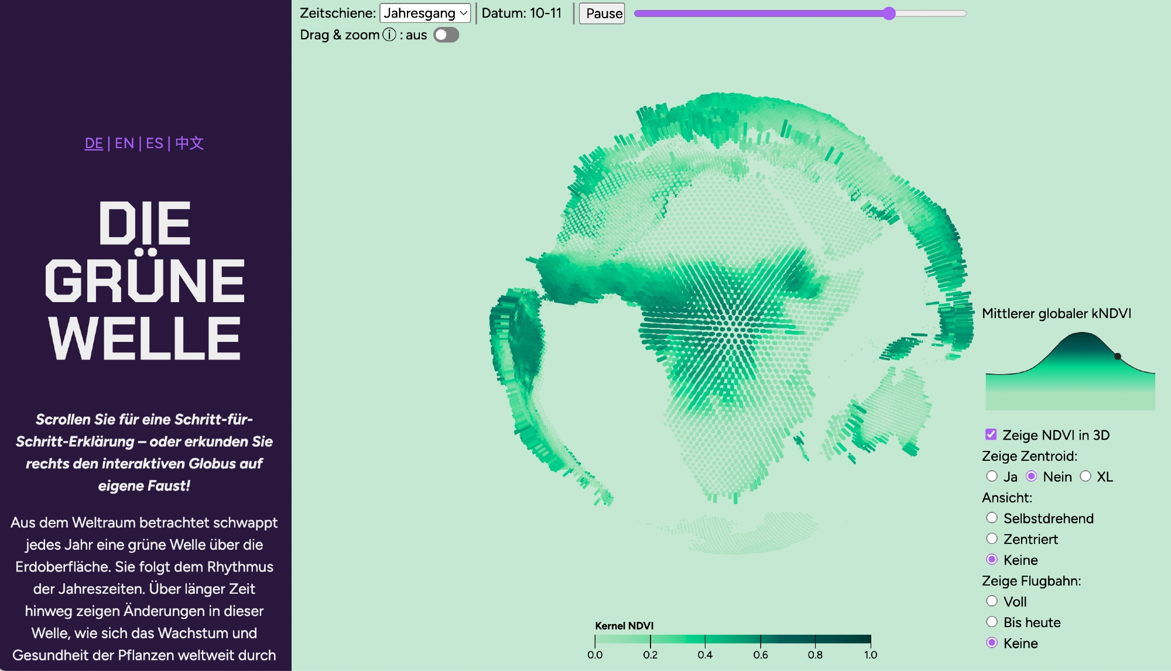Choose Selbstdrehend view option
Image resolution: width=1171 pixels, height=671 pixels.
(992, 518)
